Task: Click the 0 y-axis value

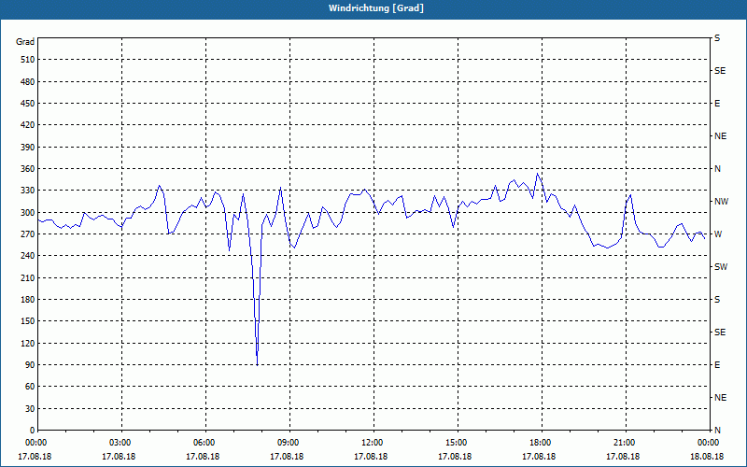Action: (x=32, y=431)
